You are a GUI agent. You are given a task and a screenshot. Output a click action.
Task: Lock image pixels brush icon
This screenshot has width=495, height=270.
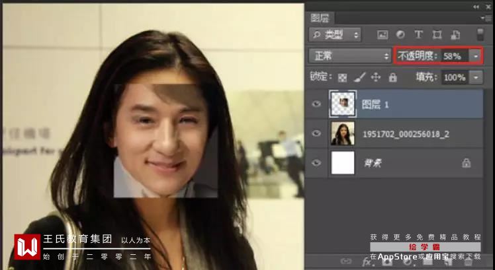[x=359, y=77]
